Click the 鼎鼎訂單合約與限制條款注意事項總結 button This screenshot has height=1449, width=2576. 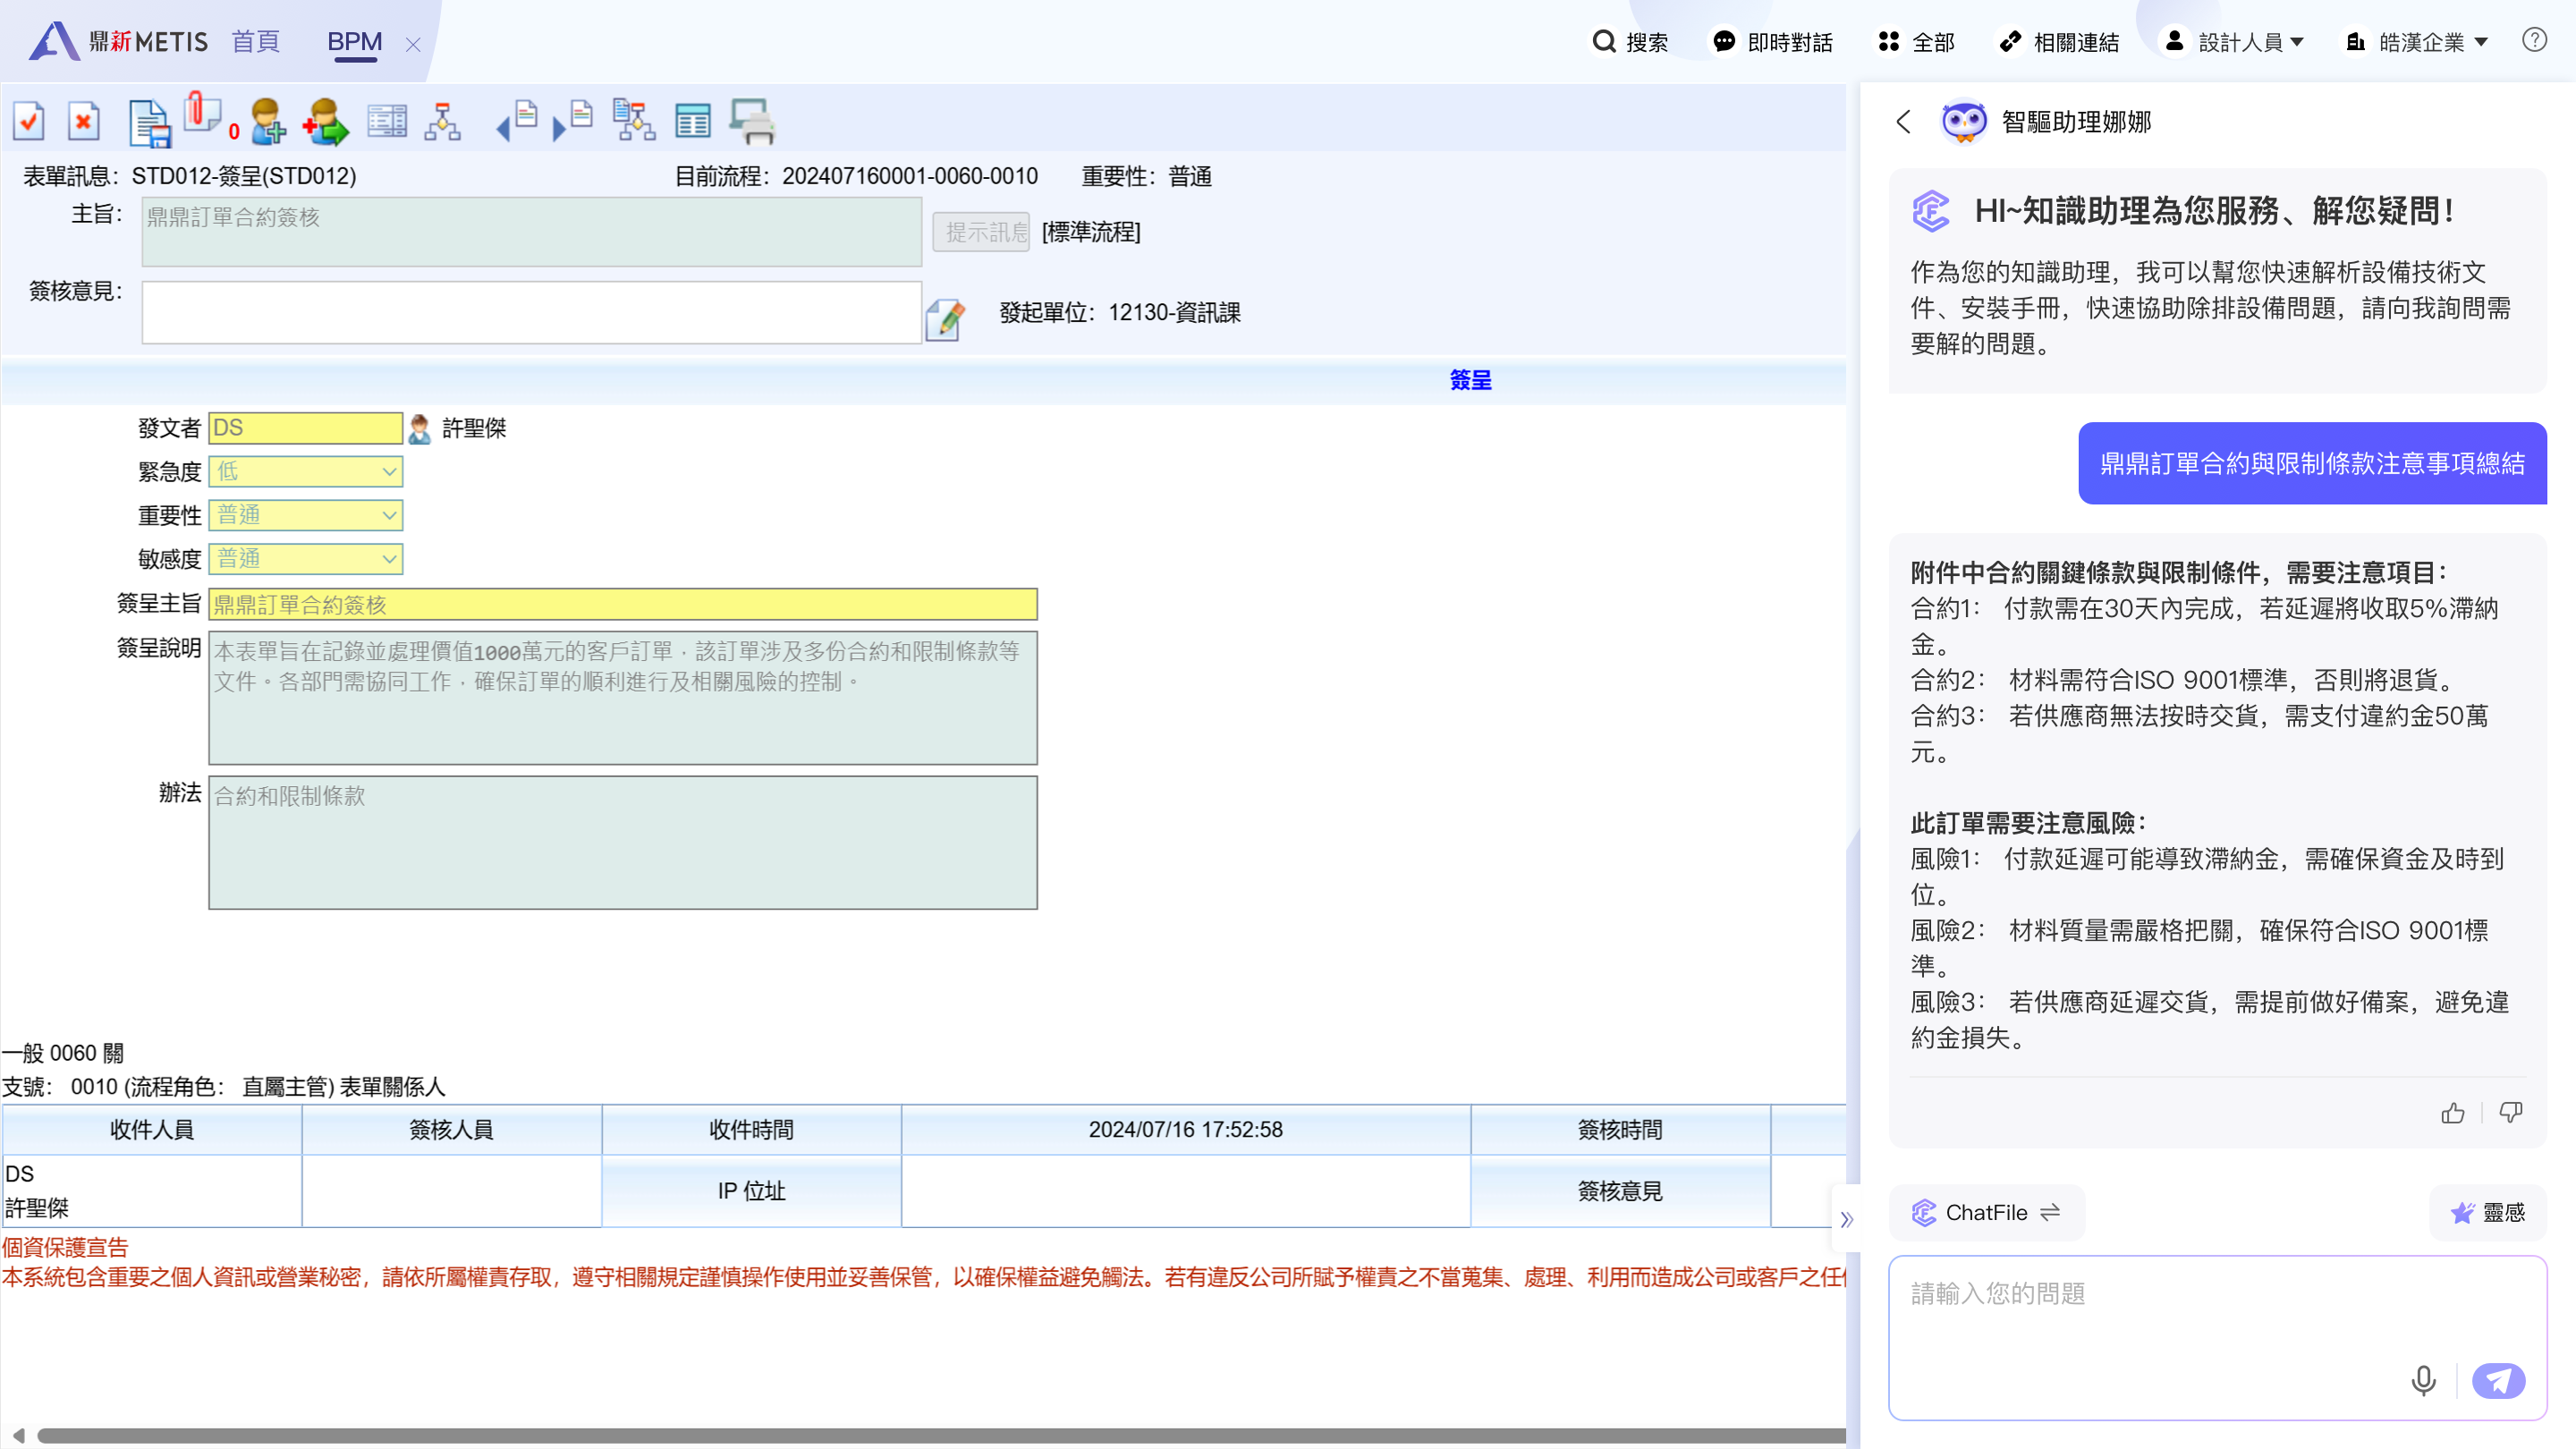tap(2313, 464)
